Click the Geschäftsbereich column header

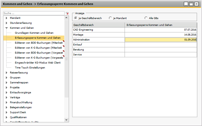[x=98, y=25]
